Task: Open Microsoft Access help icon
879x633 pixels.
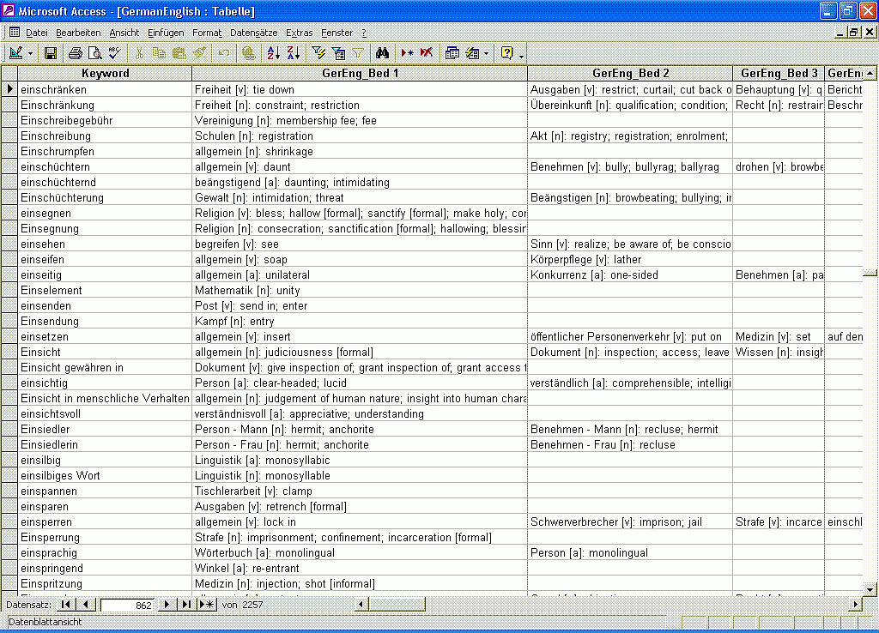Action: pyautogui.click(x=506, y=53)
